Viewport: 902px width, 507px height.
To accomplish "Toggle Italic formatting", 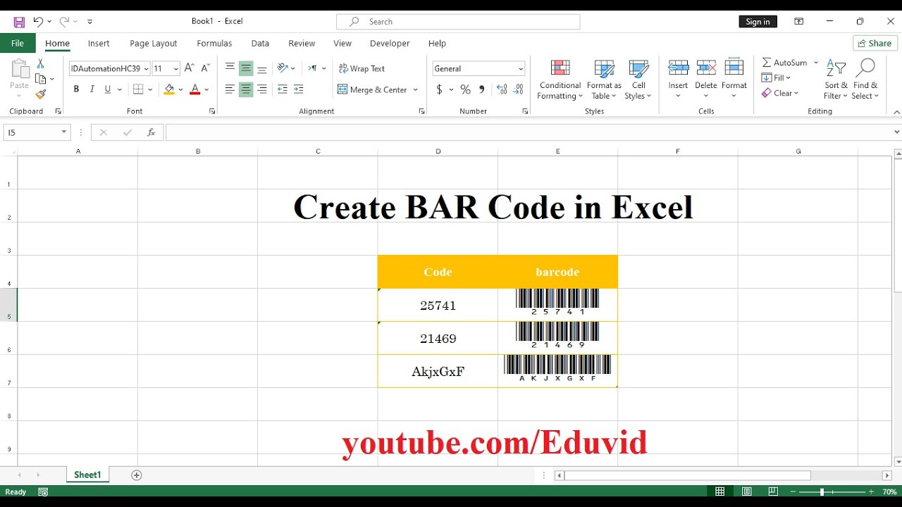I will 92,89.
